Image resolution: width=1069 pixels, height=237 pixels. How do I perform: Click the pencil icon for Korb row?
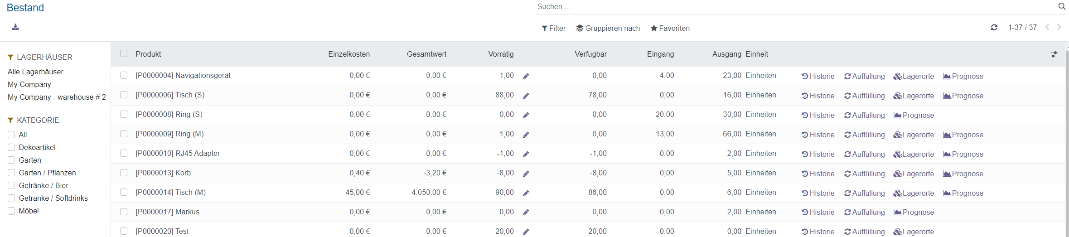coord(526,174)
